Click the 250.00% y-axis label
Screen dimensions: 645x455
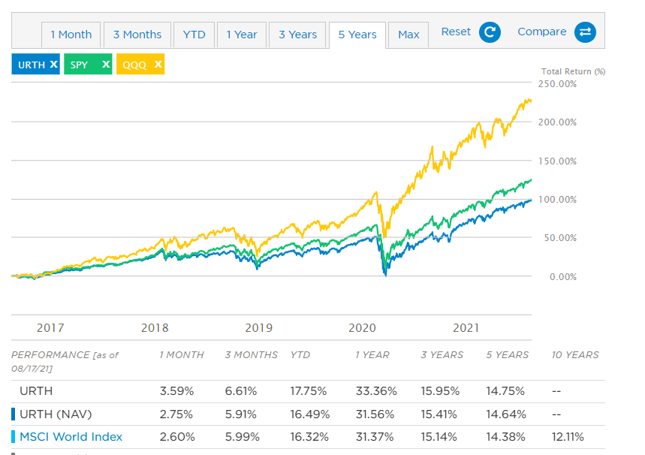(x=557, y=84)
